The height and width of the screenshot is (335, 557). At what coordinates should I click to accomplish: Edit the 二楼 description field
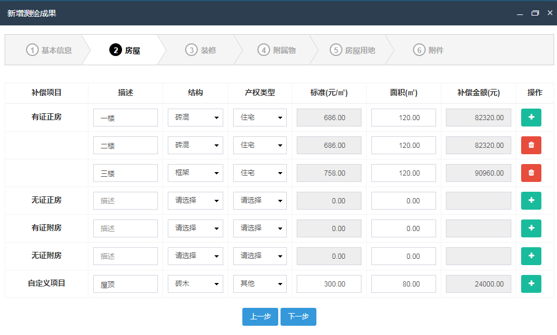coord(126,145)
